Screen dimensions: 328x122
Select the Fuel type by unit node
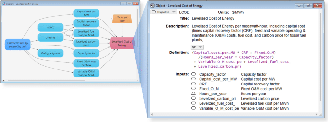point(50,53)
